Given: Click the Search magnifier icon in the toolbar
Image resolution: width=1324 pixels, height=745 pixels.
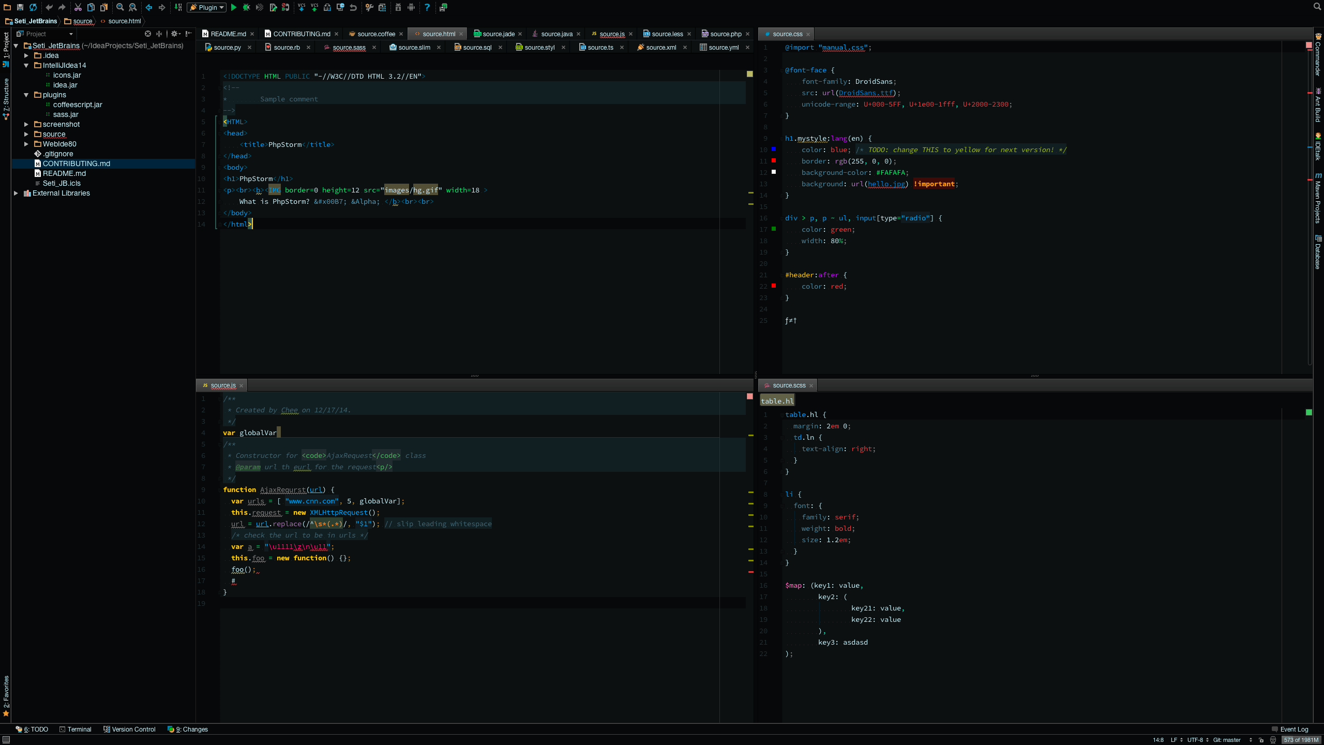Looking at the screenshot, I should (x=1317, y=7).
